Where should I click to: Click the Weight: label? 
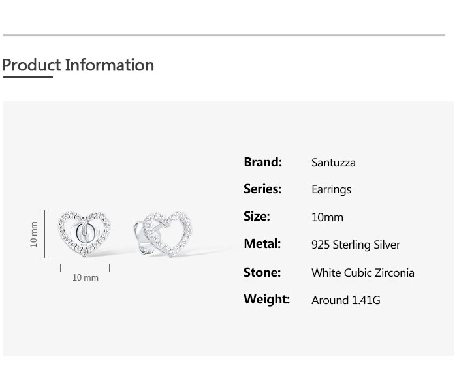point(266,300)
